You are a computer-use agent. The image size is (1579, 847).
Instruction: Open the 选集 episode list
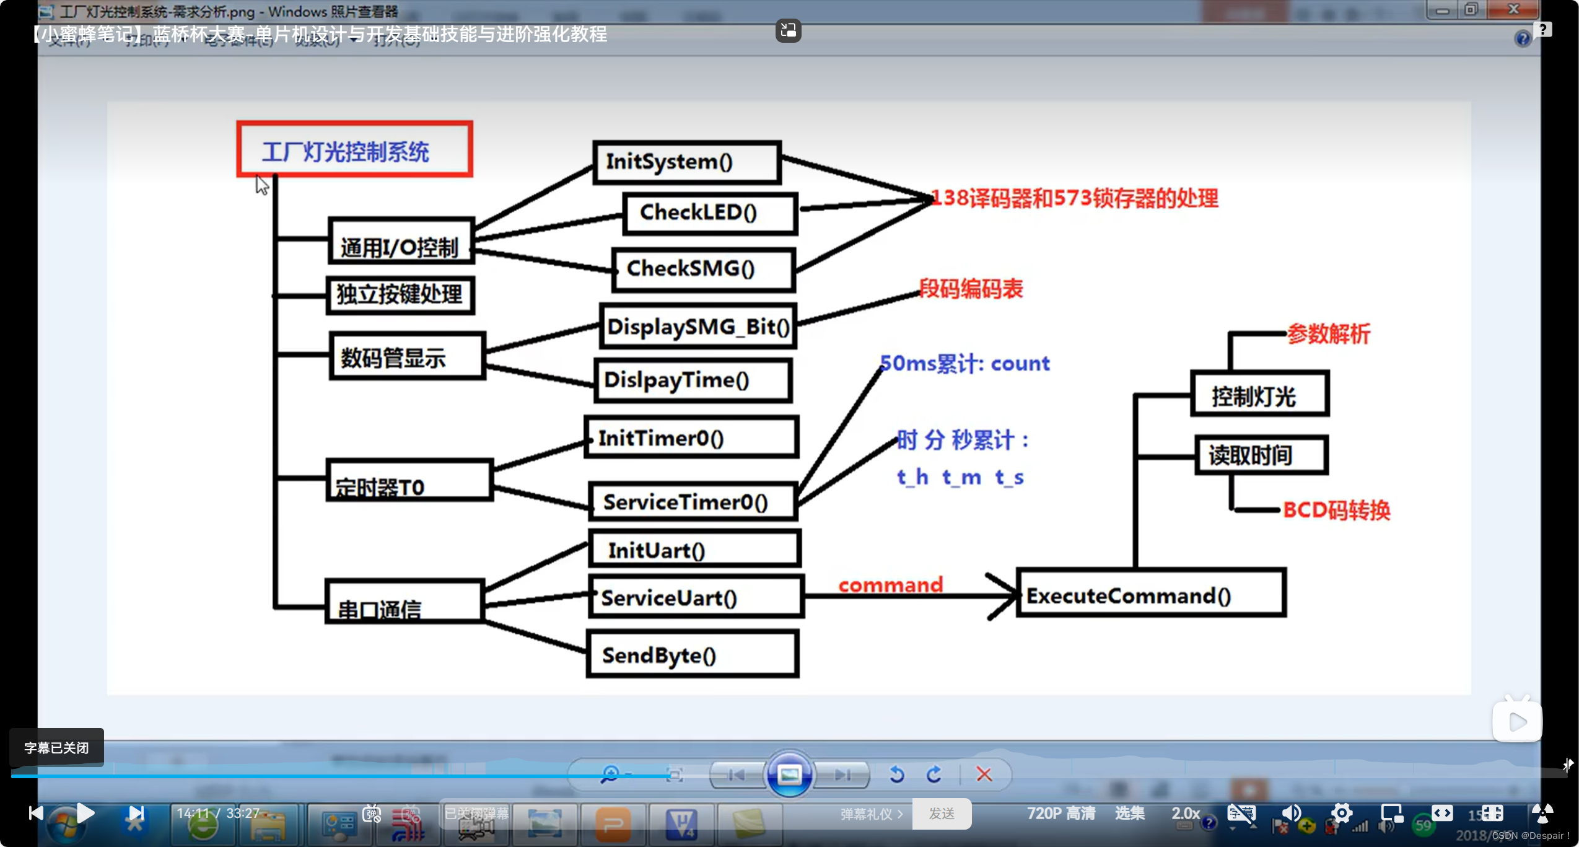[1129, 813]
